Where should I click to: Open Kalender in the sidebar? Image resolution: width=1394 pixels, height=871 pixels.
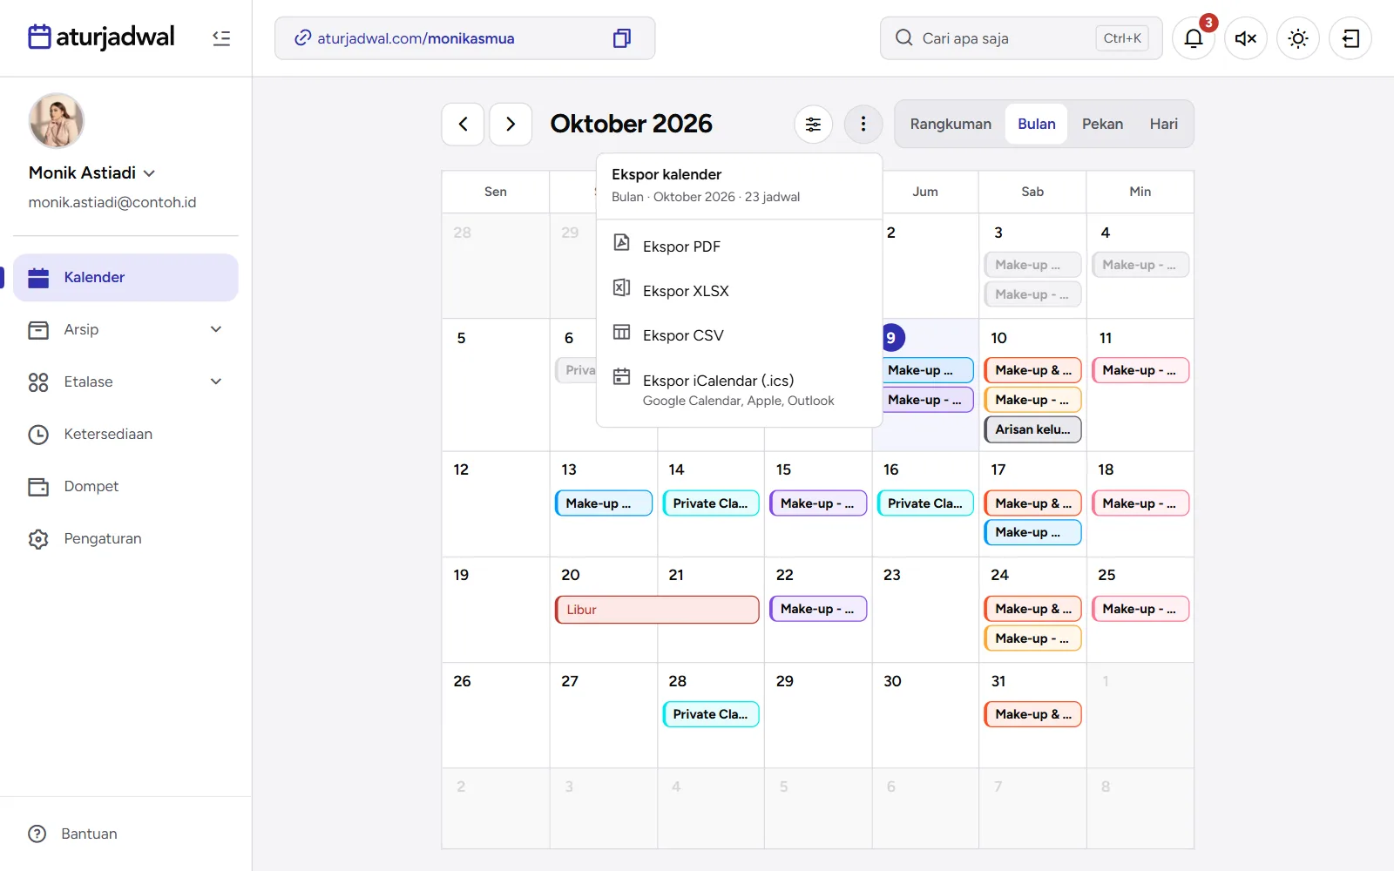click(x=125, y=277)
